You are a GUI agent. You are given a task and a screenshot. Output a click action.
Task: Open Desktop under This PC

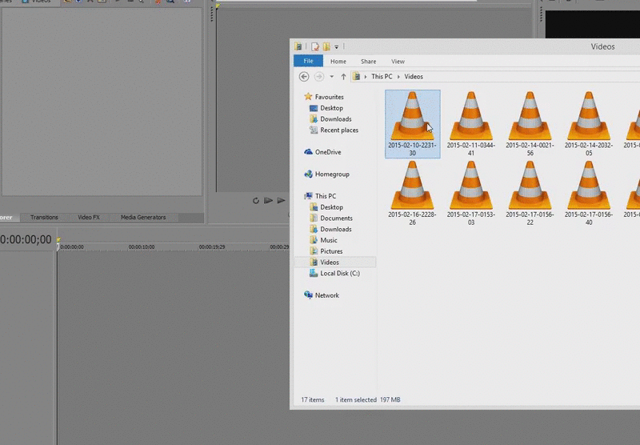pyautogui.click(x=331, y=207)
